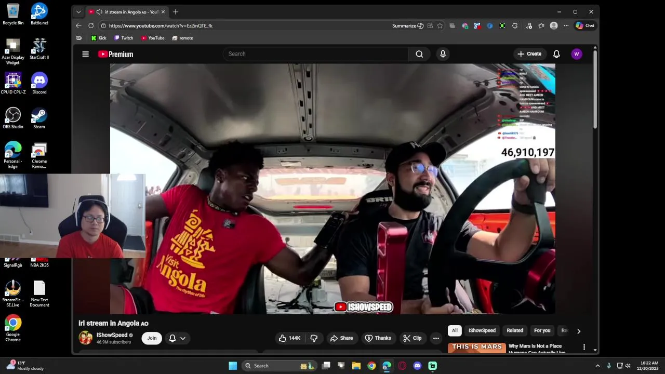Click the Clip button
The height and width of the screenshot is (374, 665).
[412, 338]
